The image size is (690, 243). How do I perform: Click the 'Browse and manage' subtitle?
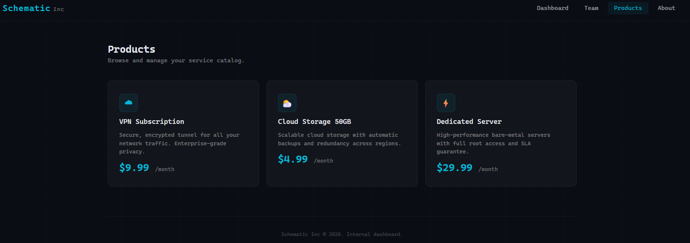coord(176,60)
